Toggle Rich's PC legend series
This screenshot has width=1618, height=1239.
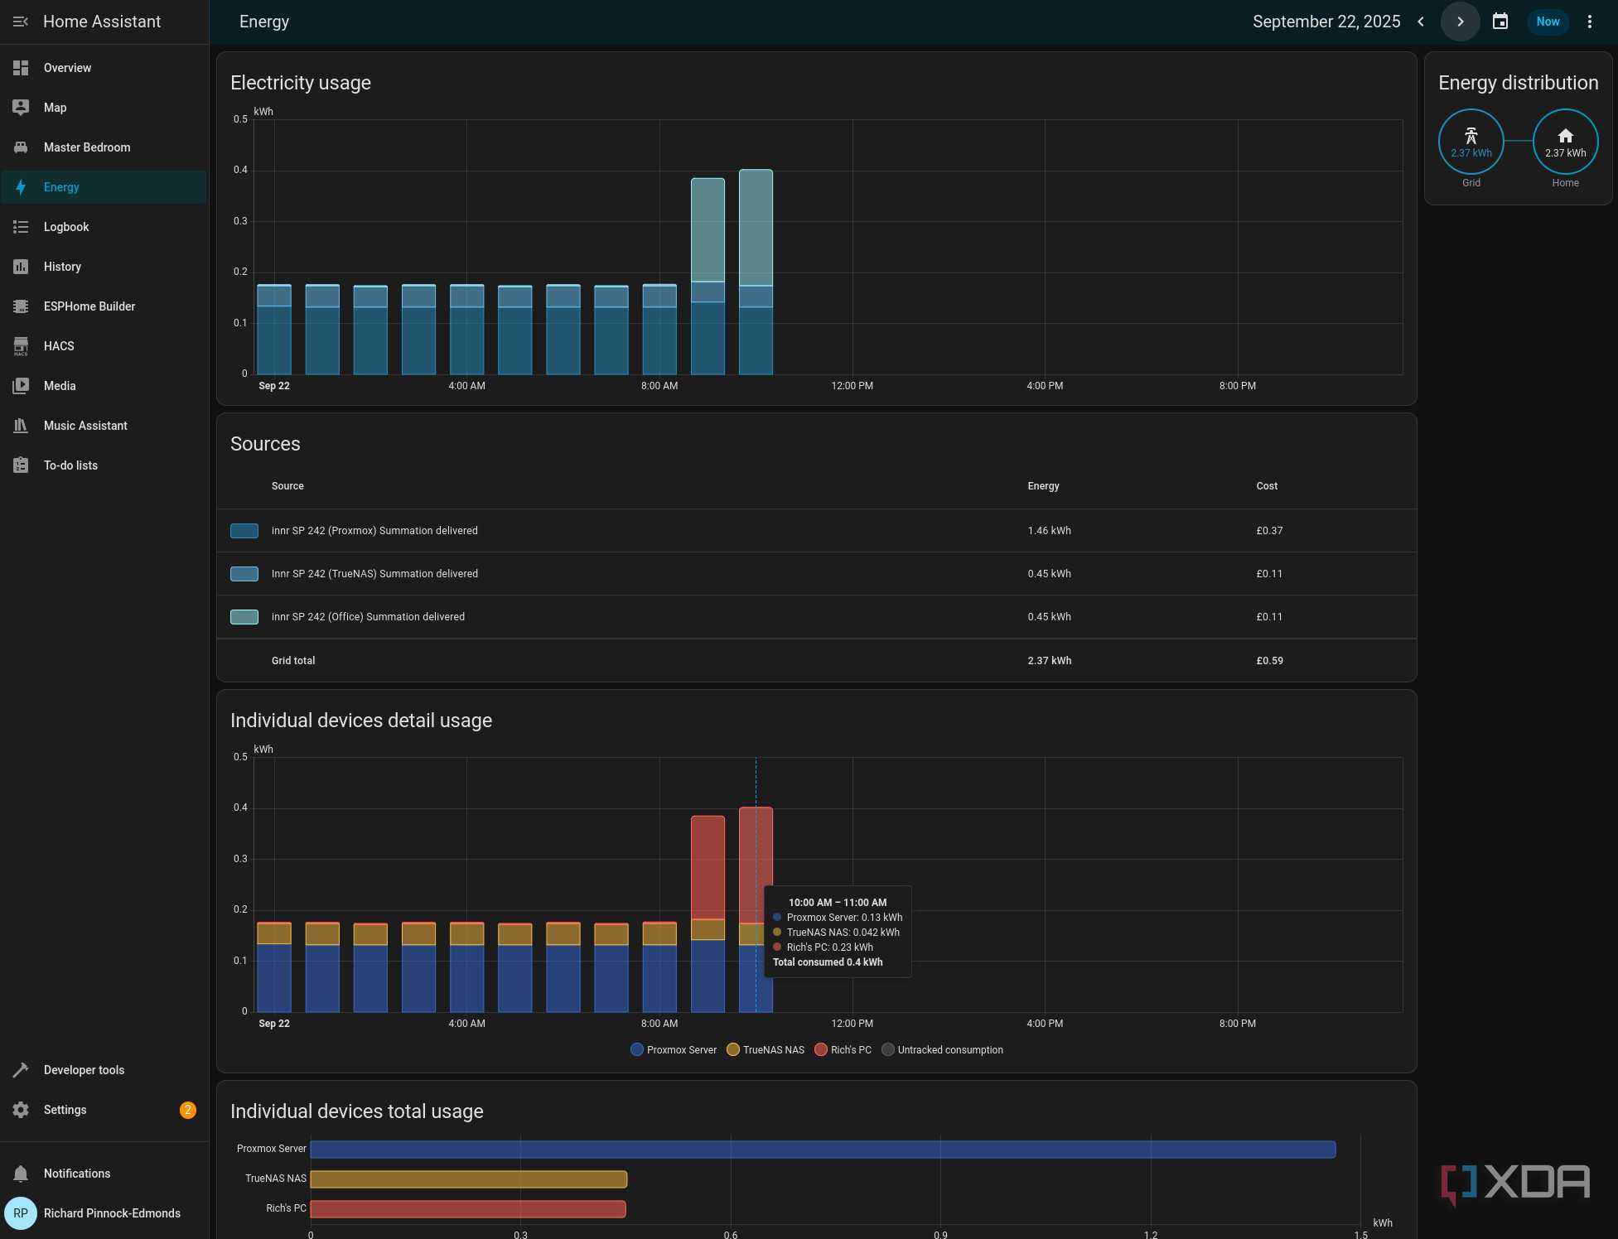843,1050
